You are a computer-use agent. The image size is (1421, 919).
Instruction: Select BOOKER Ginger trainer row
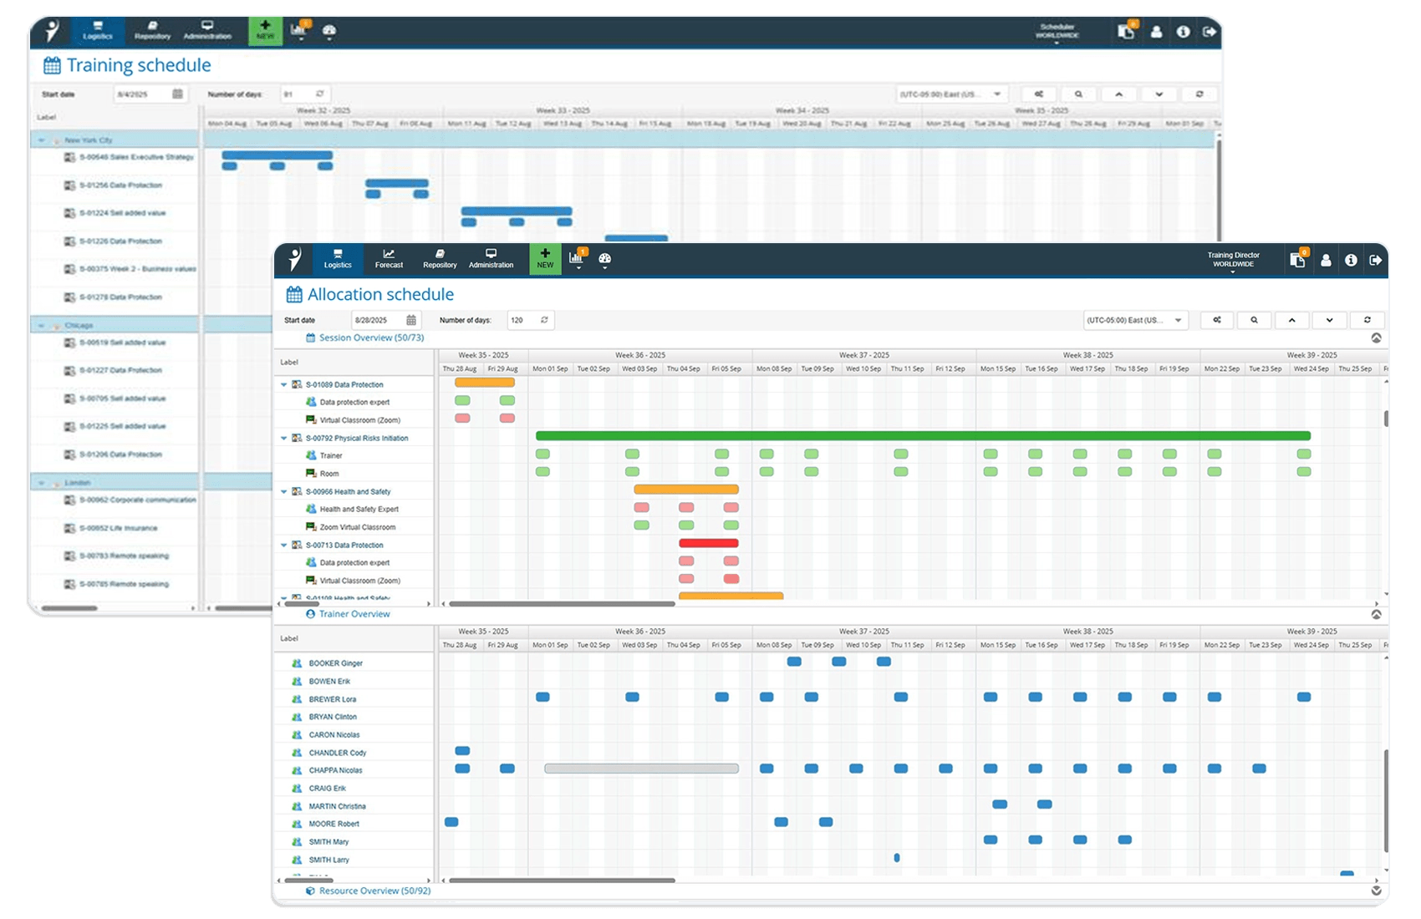click(354, 663)
